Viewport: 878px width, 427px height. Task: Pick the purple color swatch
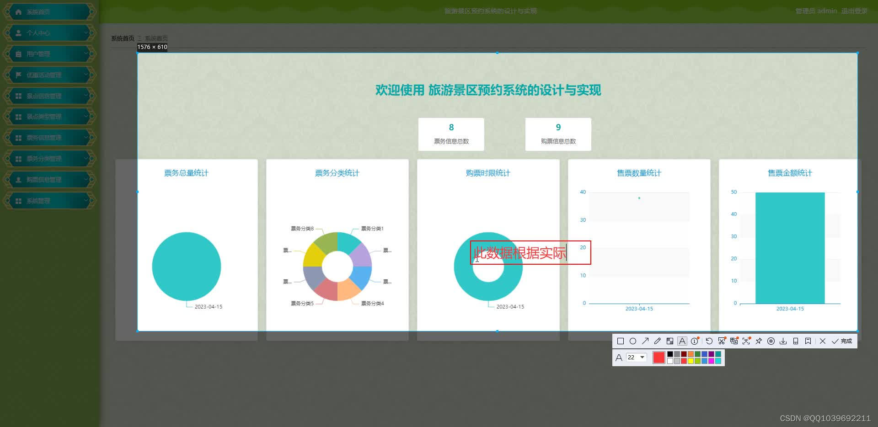(711, 354)
